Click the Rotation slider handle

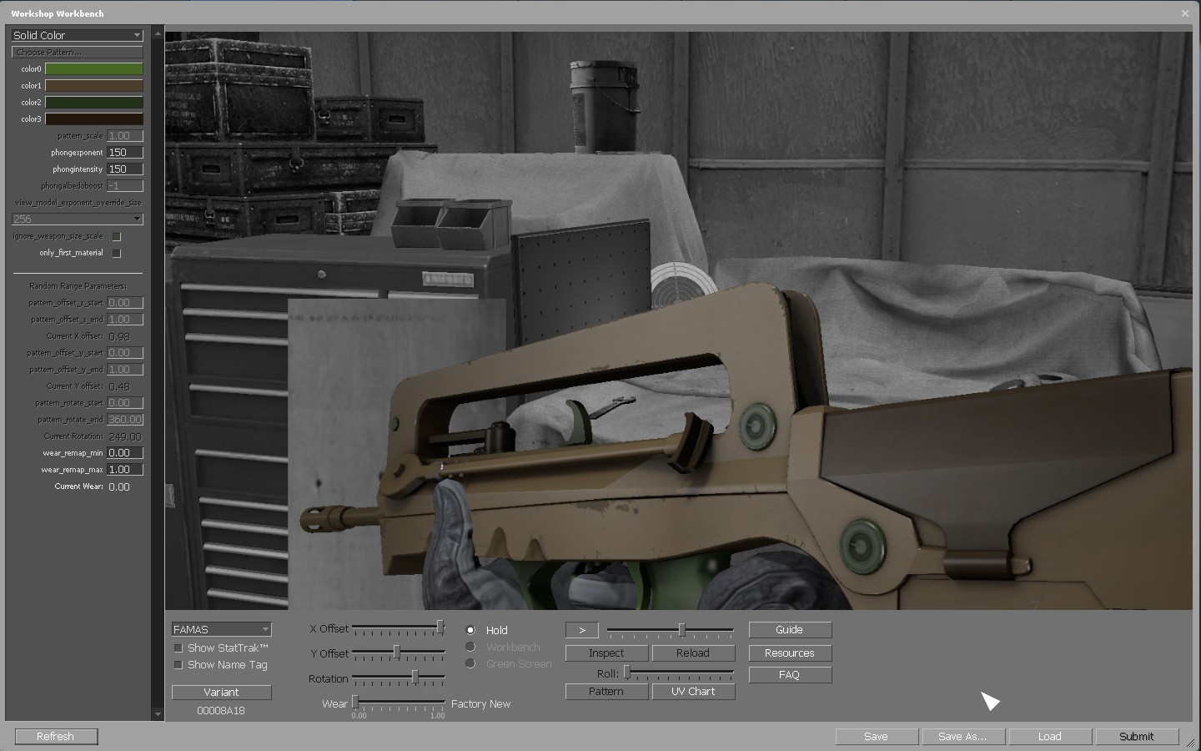click(415, 677)
